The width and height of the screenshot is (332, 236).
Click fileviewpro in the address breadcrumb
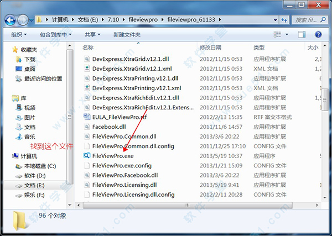point(143,20)
